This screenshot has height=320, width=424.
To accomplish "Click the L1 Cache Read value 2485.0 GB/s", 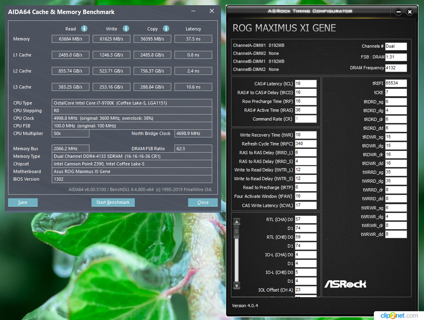I will [x=70, y=55].
